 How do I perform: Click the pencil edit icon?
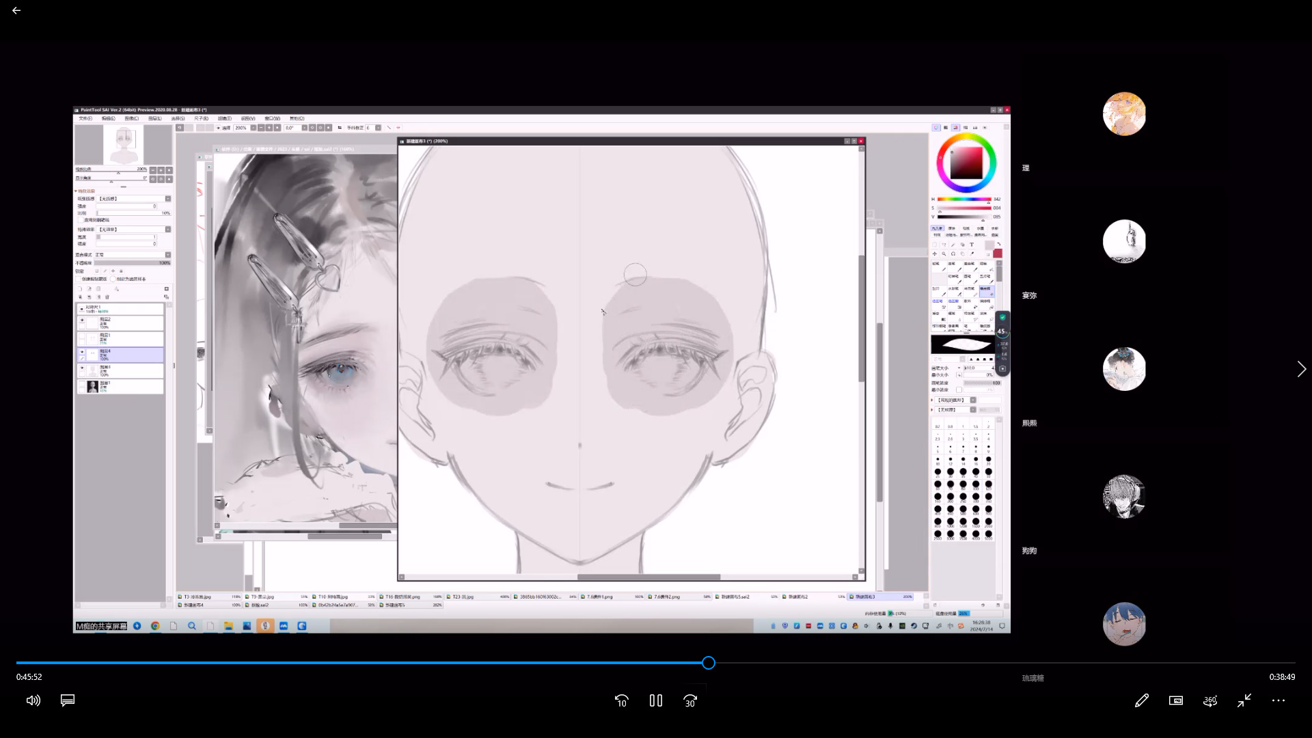(1141, 700)
